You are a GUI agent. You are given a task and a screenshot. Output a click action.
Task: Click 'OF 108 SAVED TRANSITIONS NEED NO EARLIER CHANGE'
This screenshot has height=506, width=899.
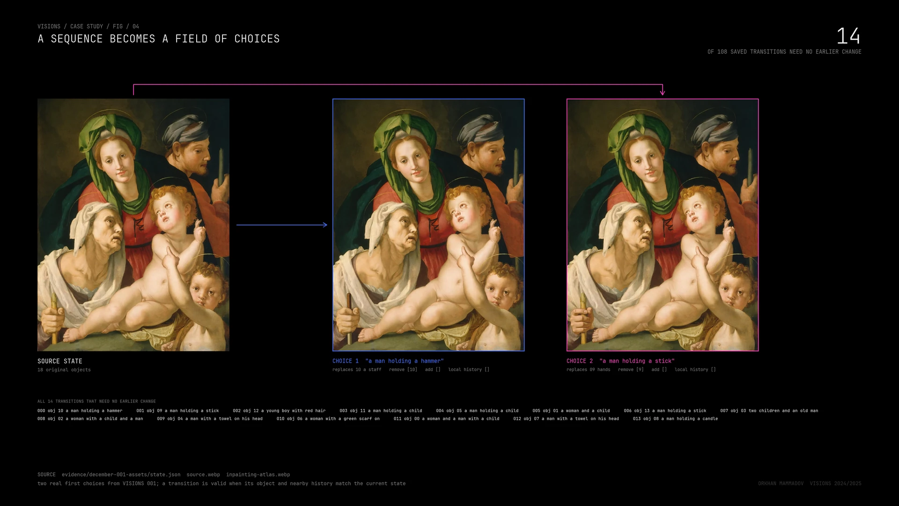click(784, 52)
